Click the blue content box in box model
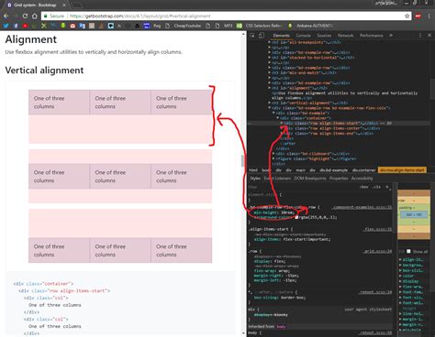435x337 pixels. click(414, 215)
